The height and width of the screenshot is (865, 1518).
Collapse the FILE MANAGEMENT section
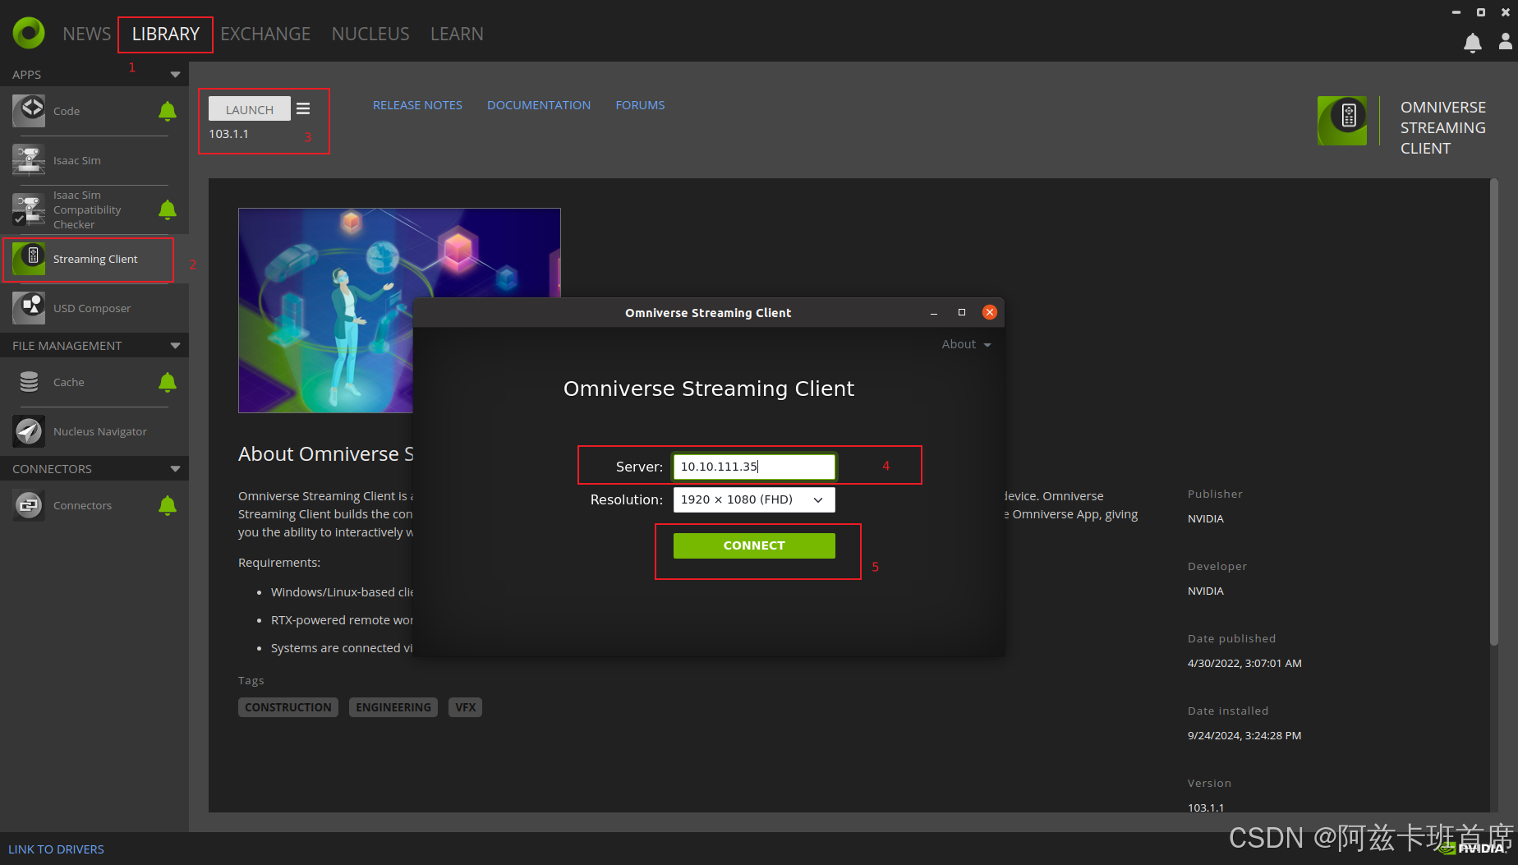(175, 346)
